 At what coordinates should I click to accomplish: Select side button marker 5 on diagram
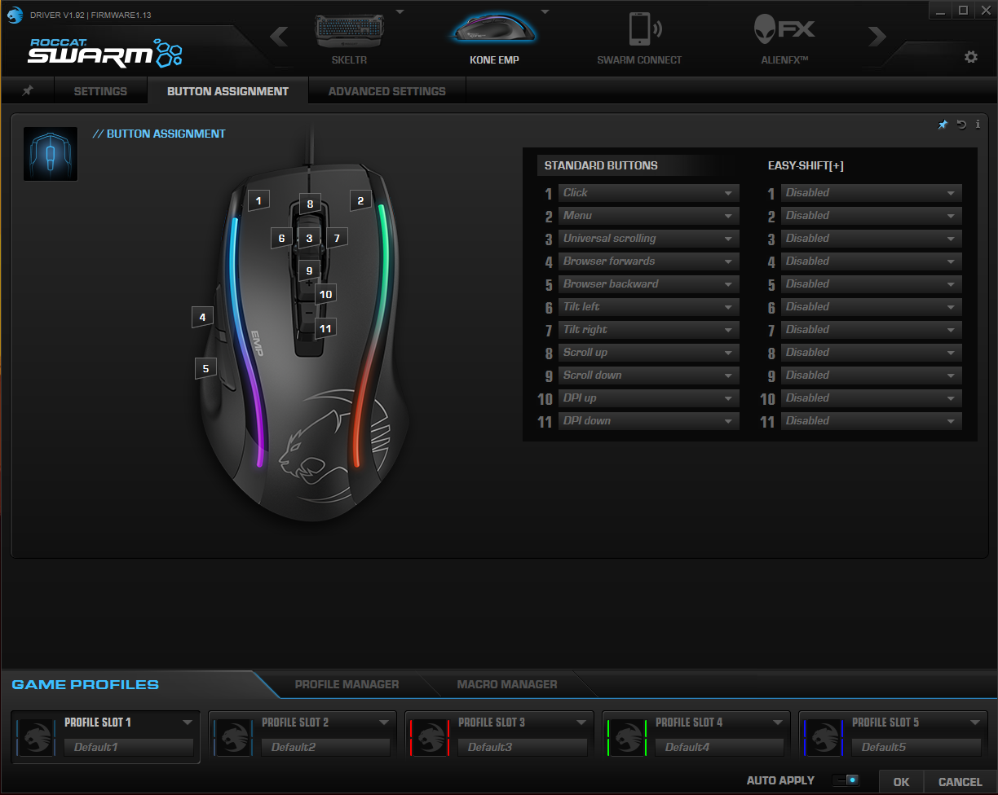click(205, 368)
